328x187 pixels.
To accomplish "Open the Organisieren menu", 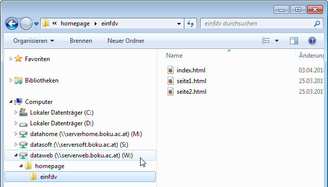I will click(x=34, y=41).
